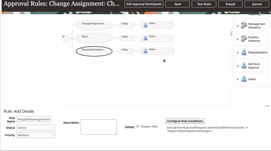Viewport: 271px width, 151px height.
Task: Click into the Rule Name field
Action: pos(34,119)
